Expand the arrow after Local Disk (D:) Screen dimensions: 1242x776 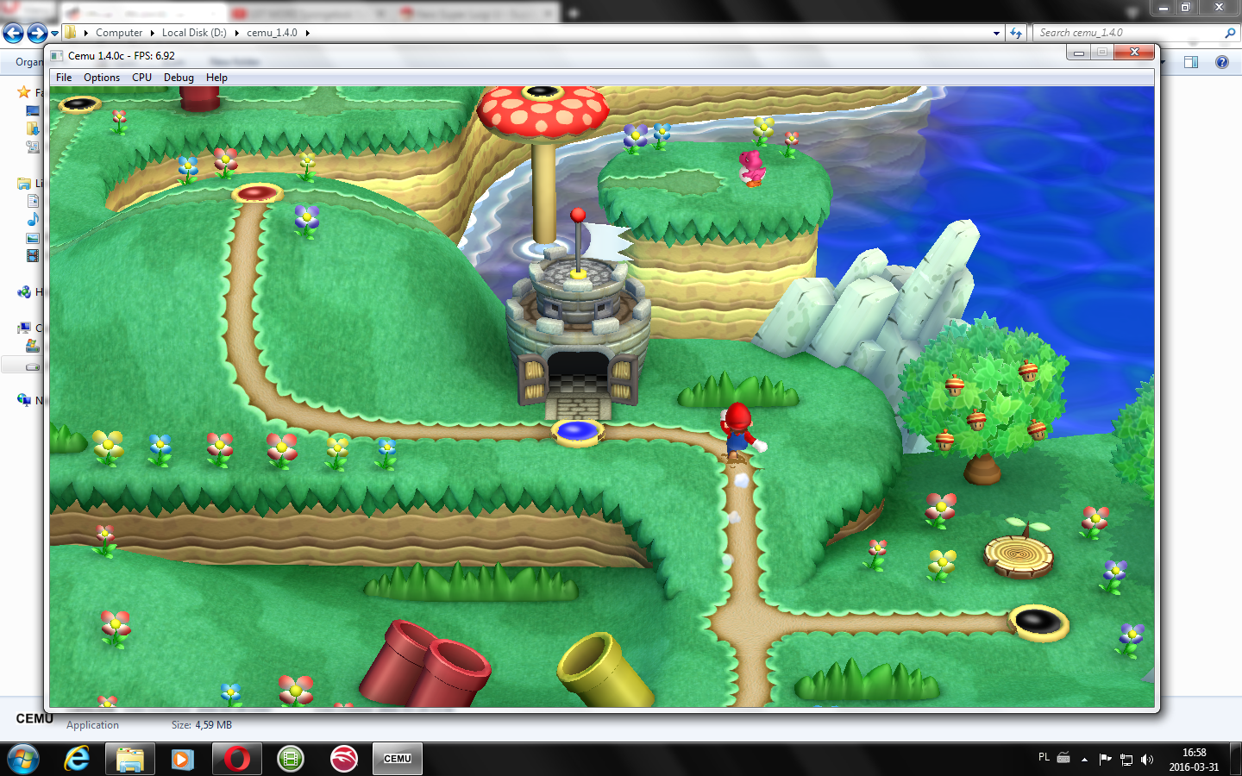tap(237, 33)
